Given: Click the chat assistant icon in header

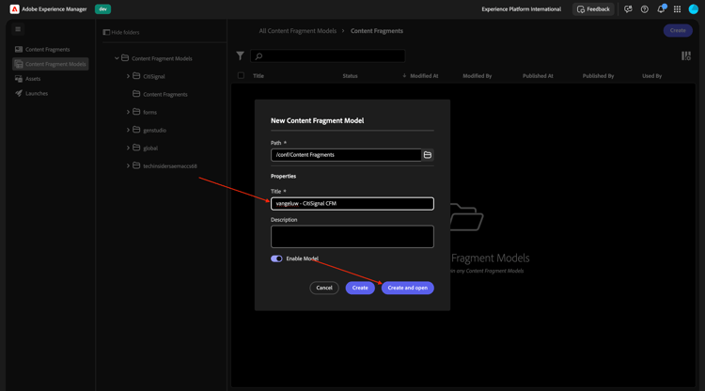Looking at the screenshot, I should coord(628,9).
